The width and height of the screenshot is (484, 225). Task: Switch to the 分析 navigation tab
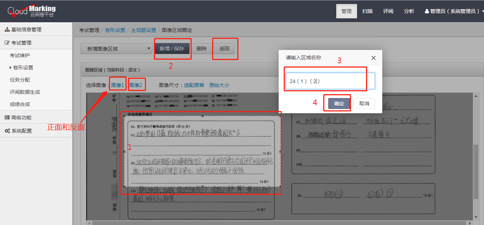point(409,11)
